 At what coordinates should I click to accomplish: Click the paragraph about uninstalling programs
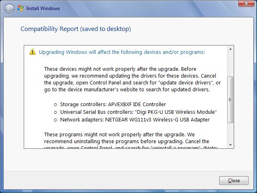pos(131,141)
